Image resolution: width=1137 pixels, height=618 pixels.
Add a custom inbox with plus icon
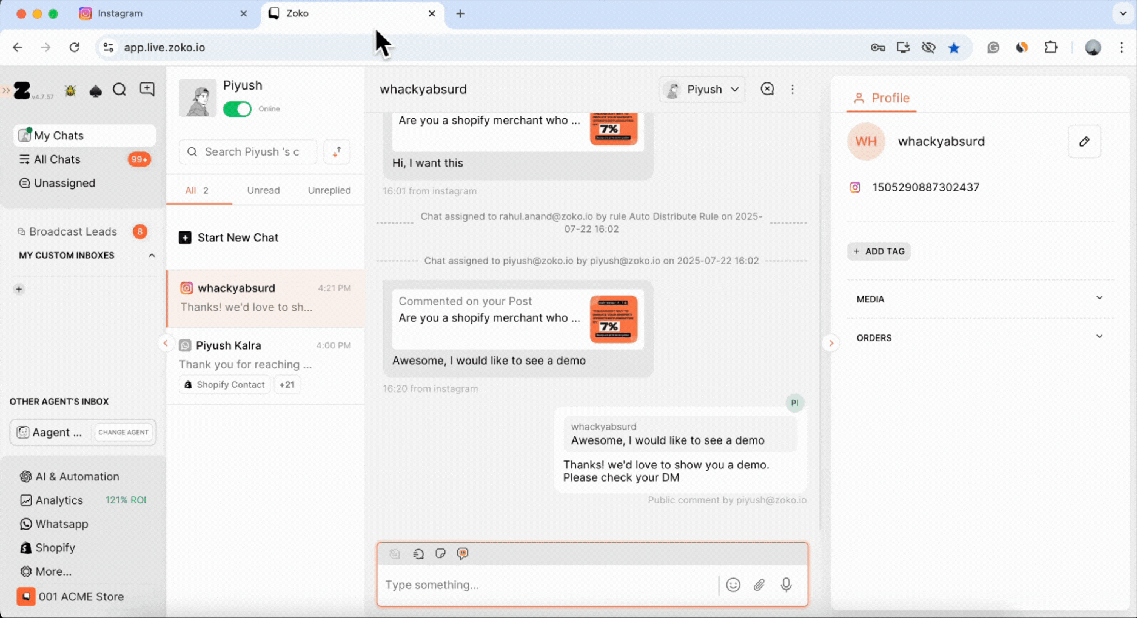19,289
